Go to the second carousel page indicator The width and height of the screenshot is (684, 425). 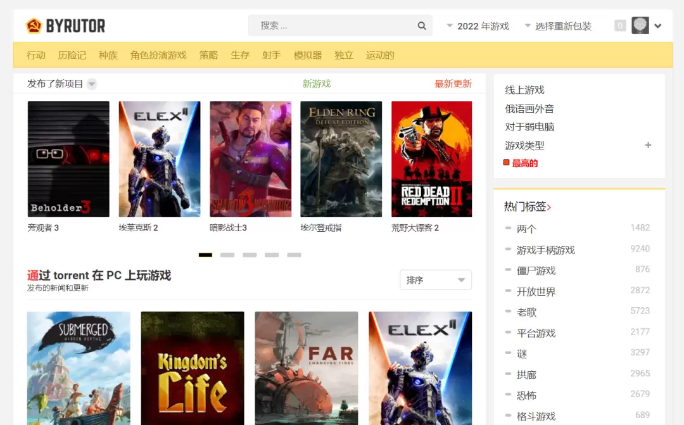[x=227, y=255]
